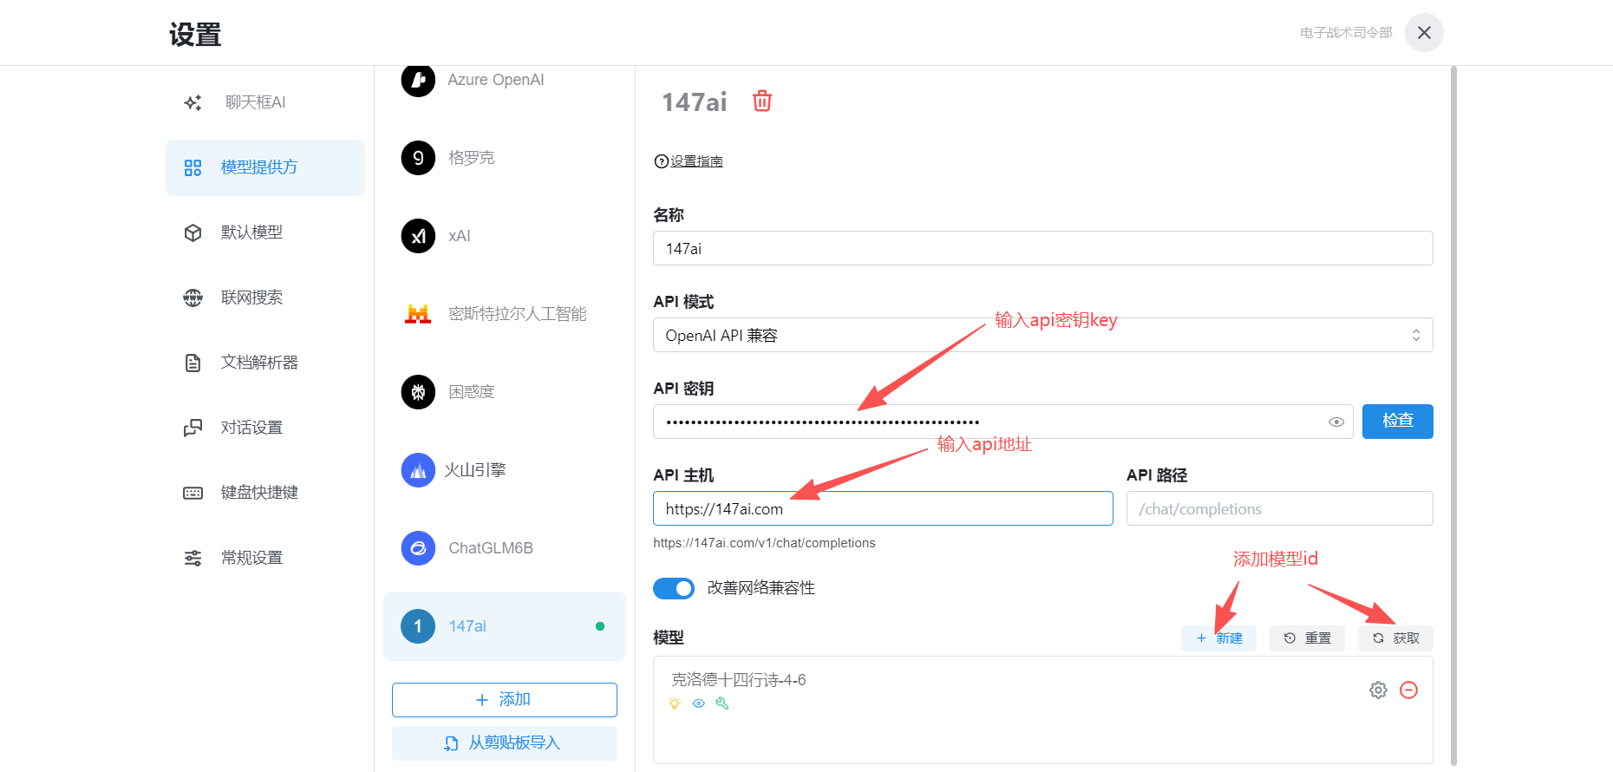1613x772 pixels.
Task: Click the 聊天框AI sparkle icon
Action: [x=193, y=102]
